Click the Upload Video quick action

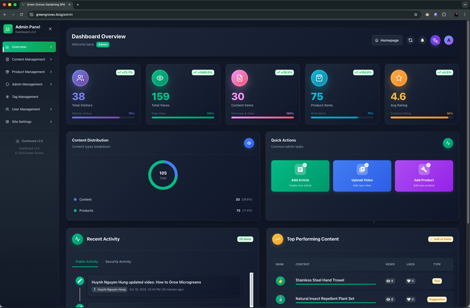[362, 176]
